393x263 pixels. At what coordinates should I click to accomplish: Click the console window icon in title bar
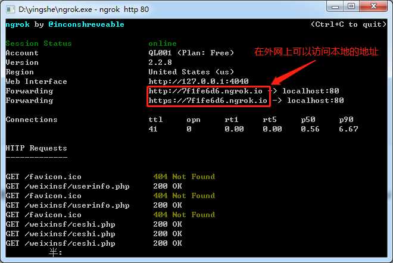click(x=10, y=10)
